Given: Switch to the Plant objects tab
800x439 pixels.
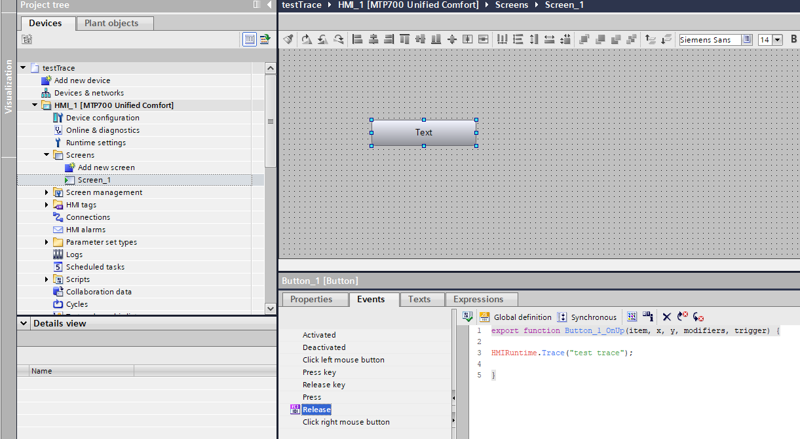Looking at the screenshot, I should (111, 23).
